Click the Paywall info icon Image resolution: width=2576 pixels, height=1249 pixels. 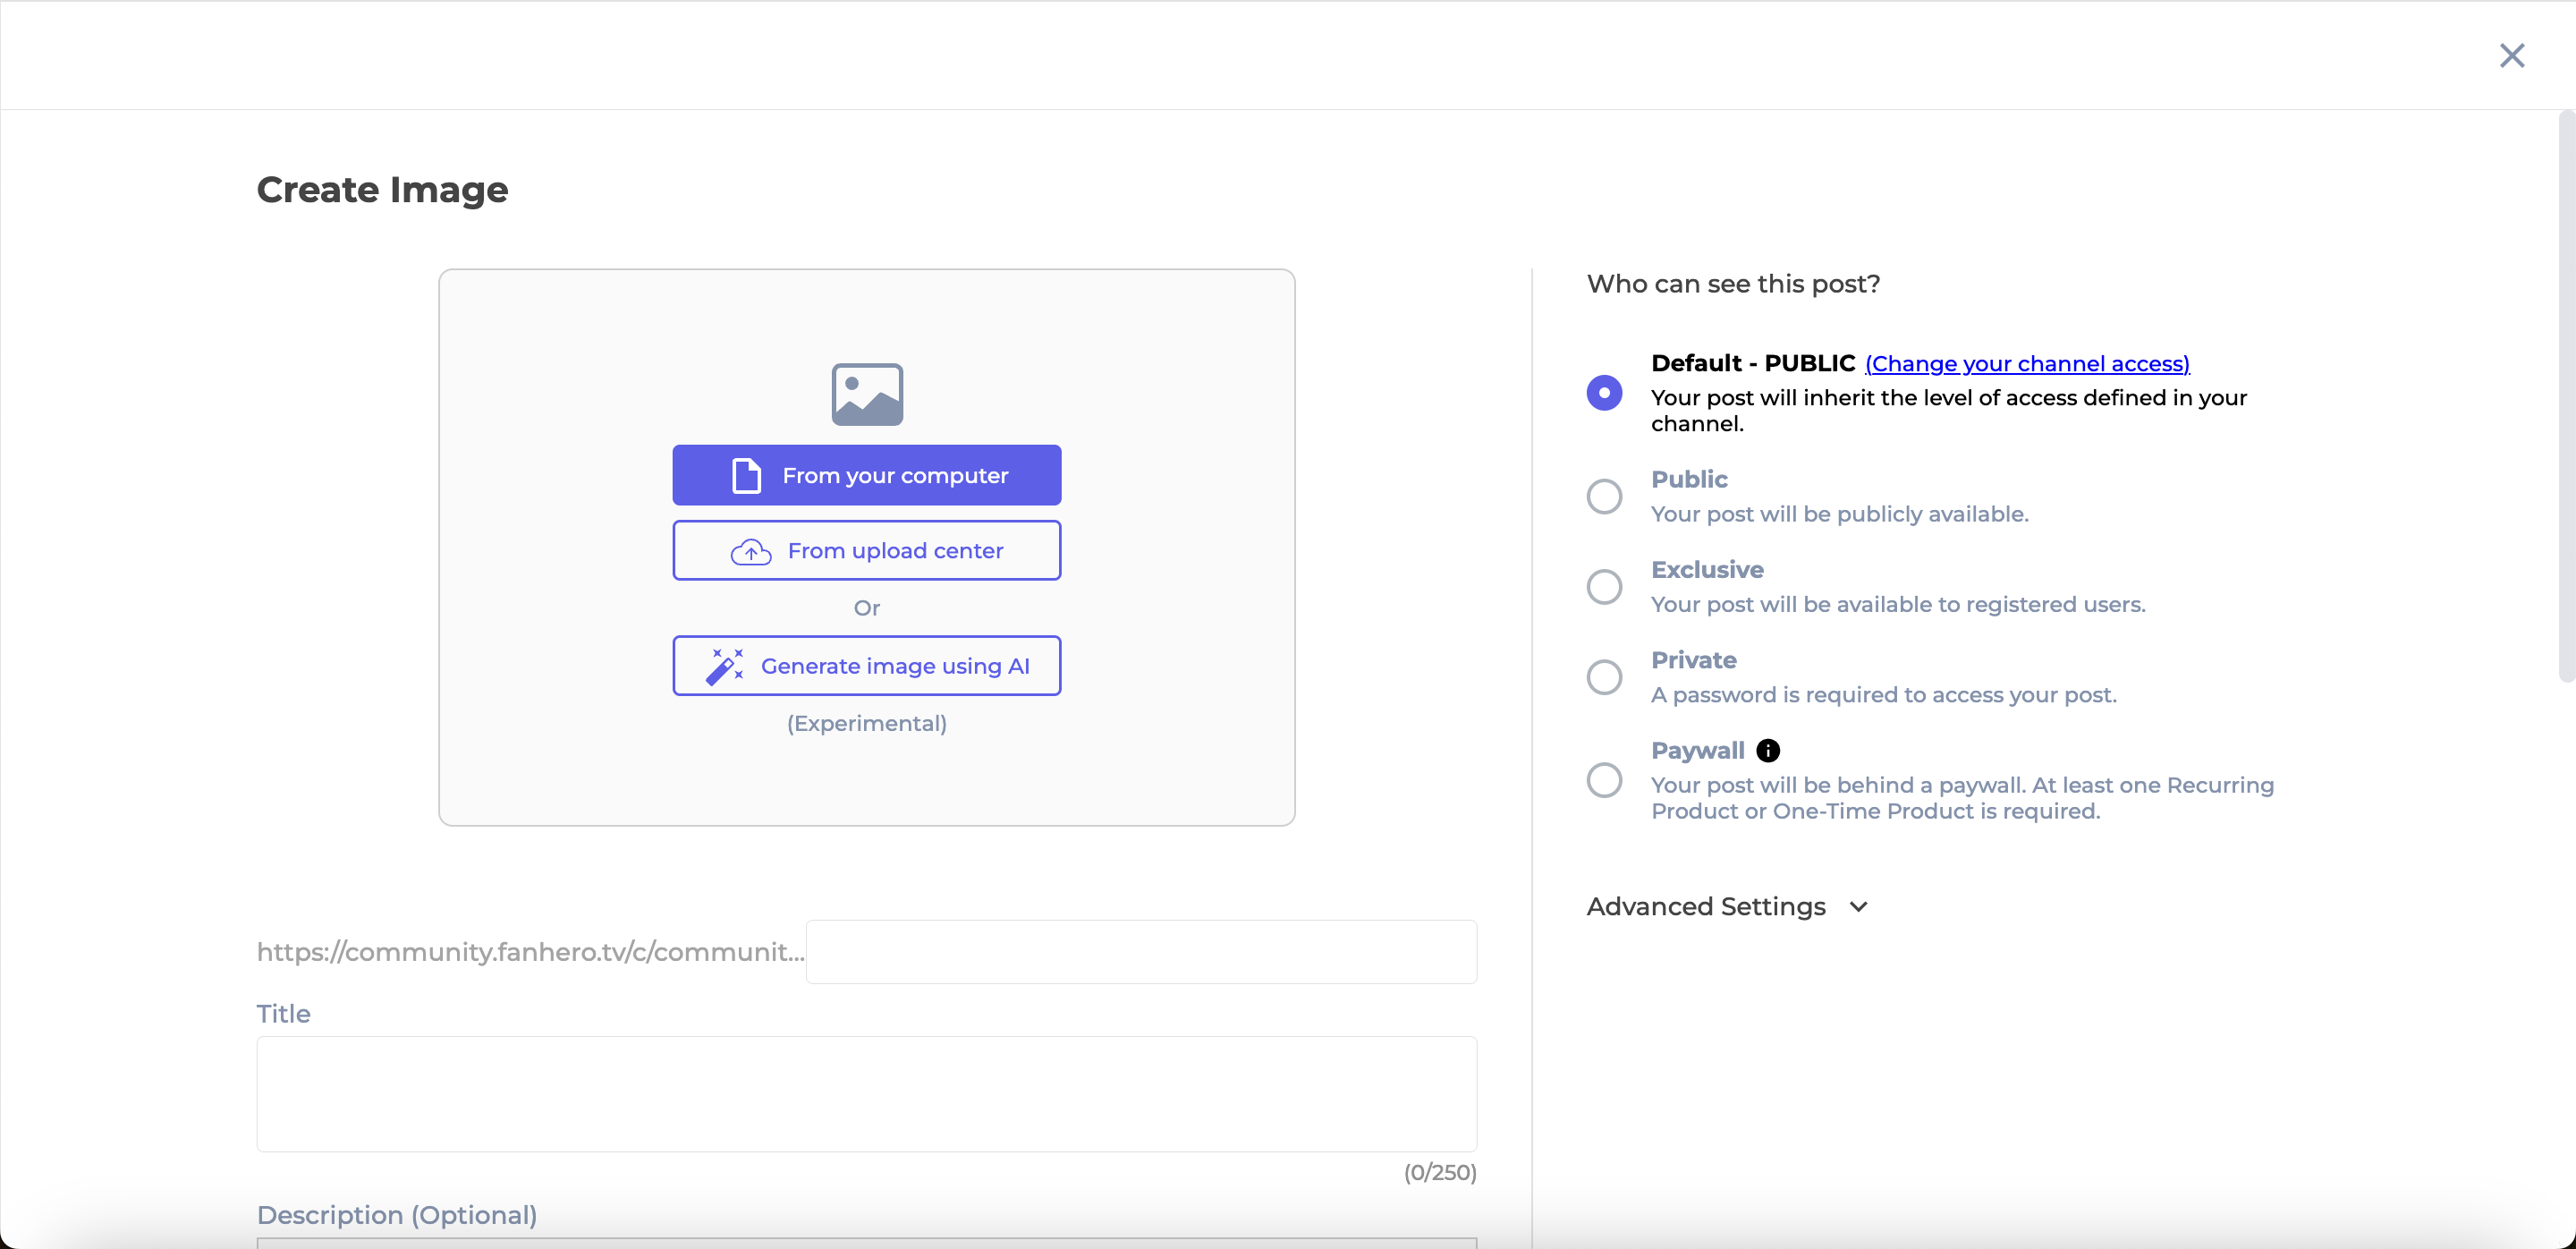pos(1768,750)
